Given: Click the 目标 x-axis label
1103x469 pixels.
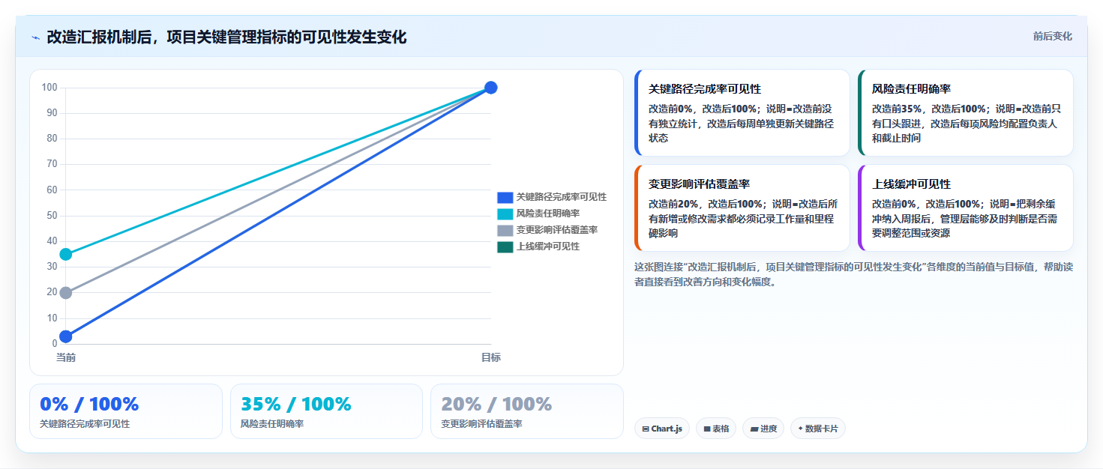Looking at the screenshot, I should (491, 357).
